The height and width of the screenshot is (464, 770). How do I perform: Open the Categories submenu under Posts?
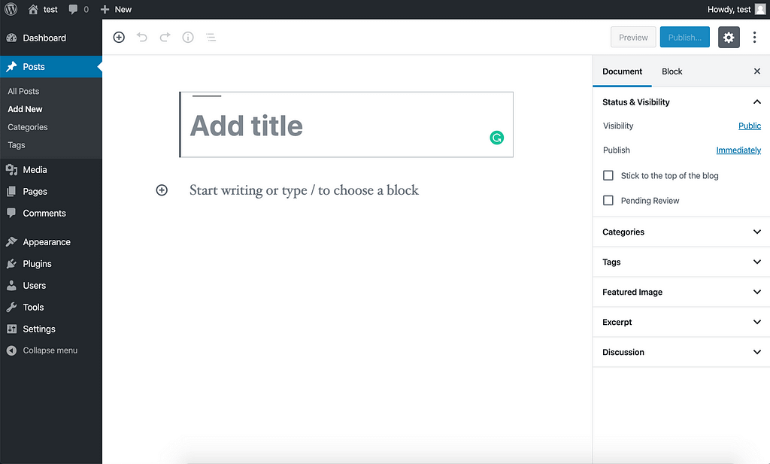(28, 127)
